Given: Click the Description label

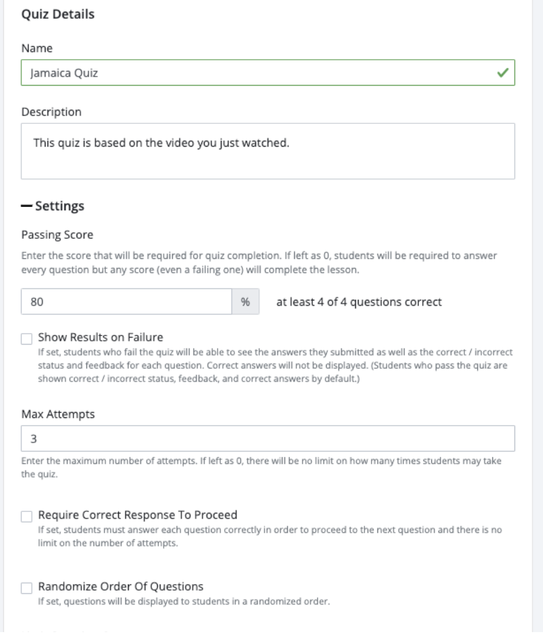Looking at the screenshot, I should click(51, 112).
